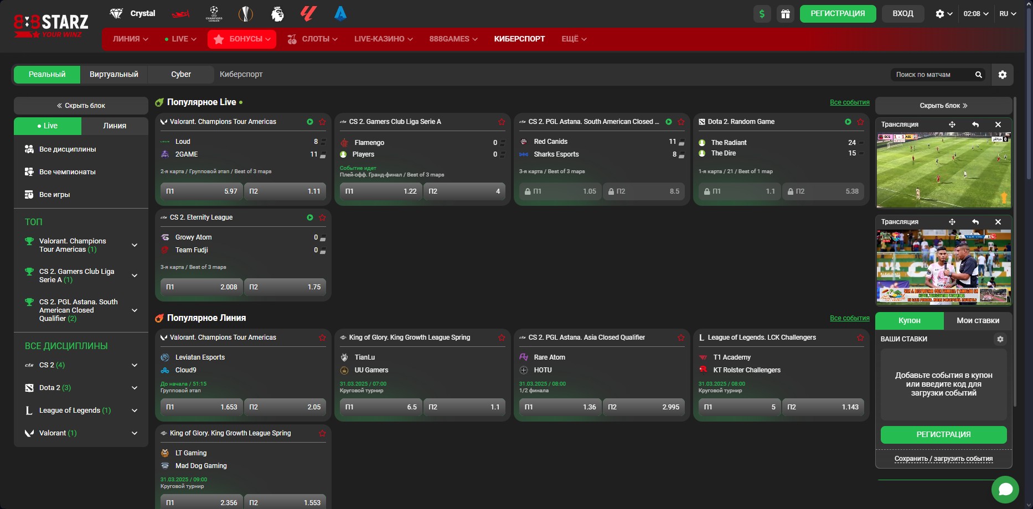Favorite CS 2 Eternity League match
The height and width of the screenshot is (509, 1033).
pos(322,217)
